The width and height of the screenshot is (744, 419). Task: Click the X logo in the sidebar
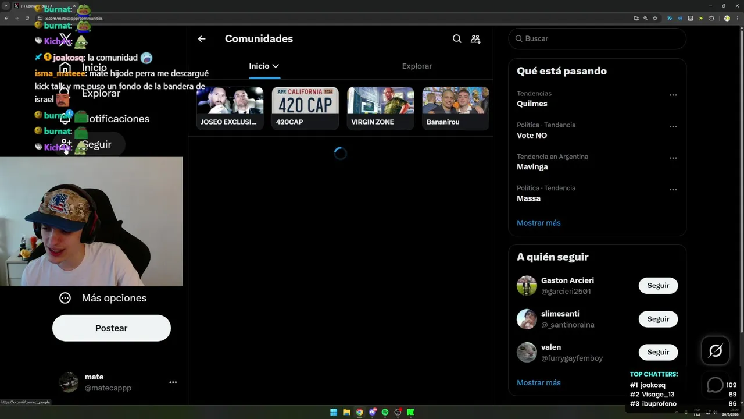pos(66,39)
